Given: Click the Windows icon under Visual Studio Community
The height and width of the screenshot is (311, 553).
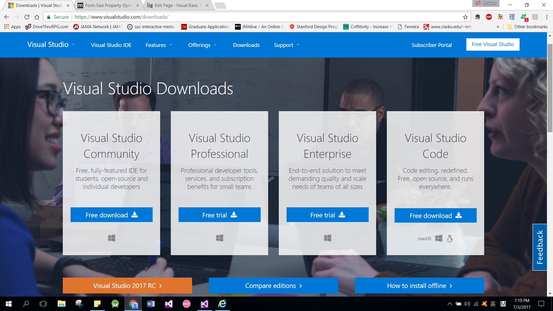Looking at the screenshot, I should (111, 238).
